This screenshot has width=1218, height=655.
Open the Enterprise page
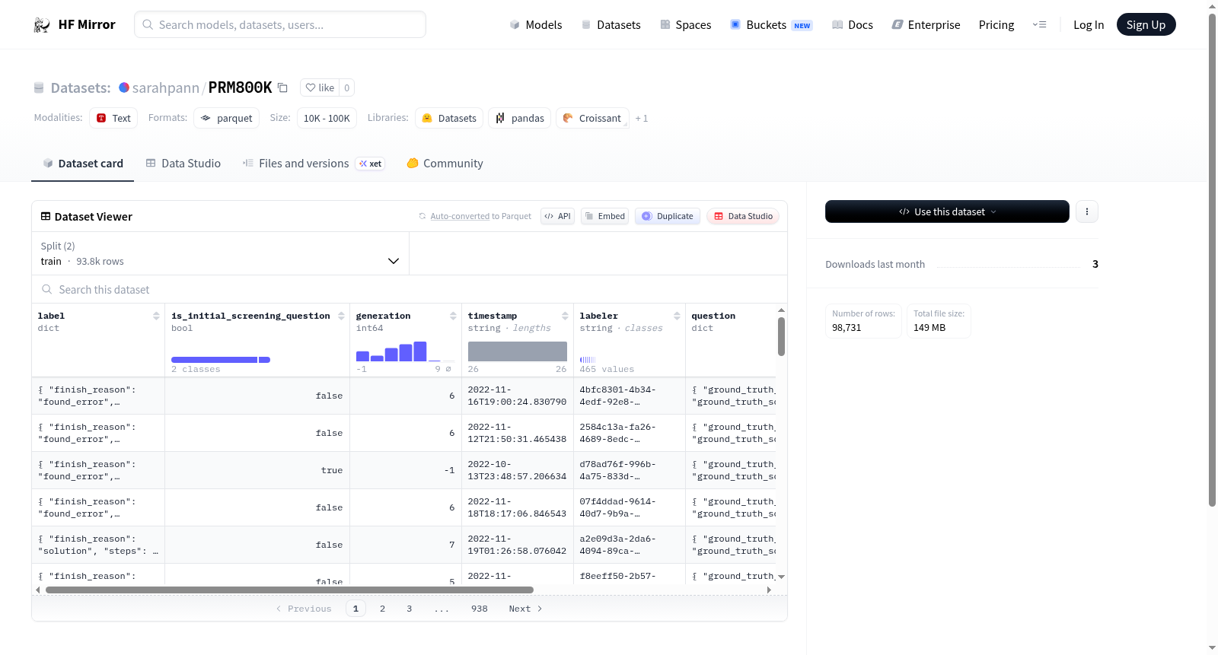pos(926,24)
